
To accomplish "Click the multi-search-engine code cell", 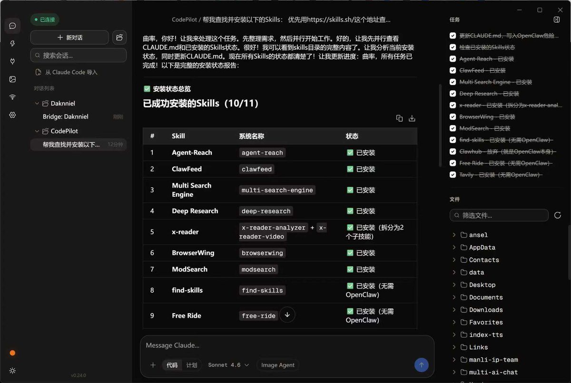I will 277,190.
